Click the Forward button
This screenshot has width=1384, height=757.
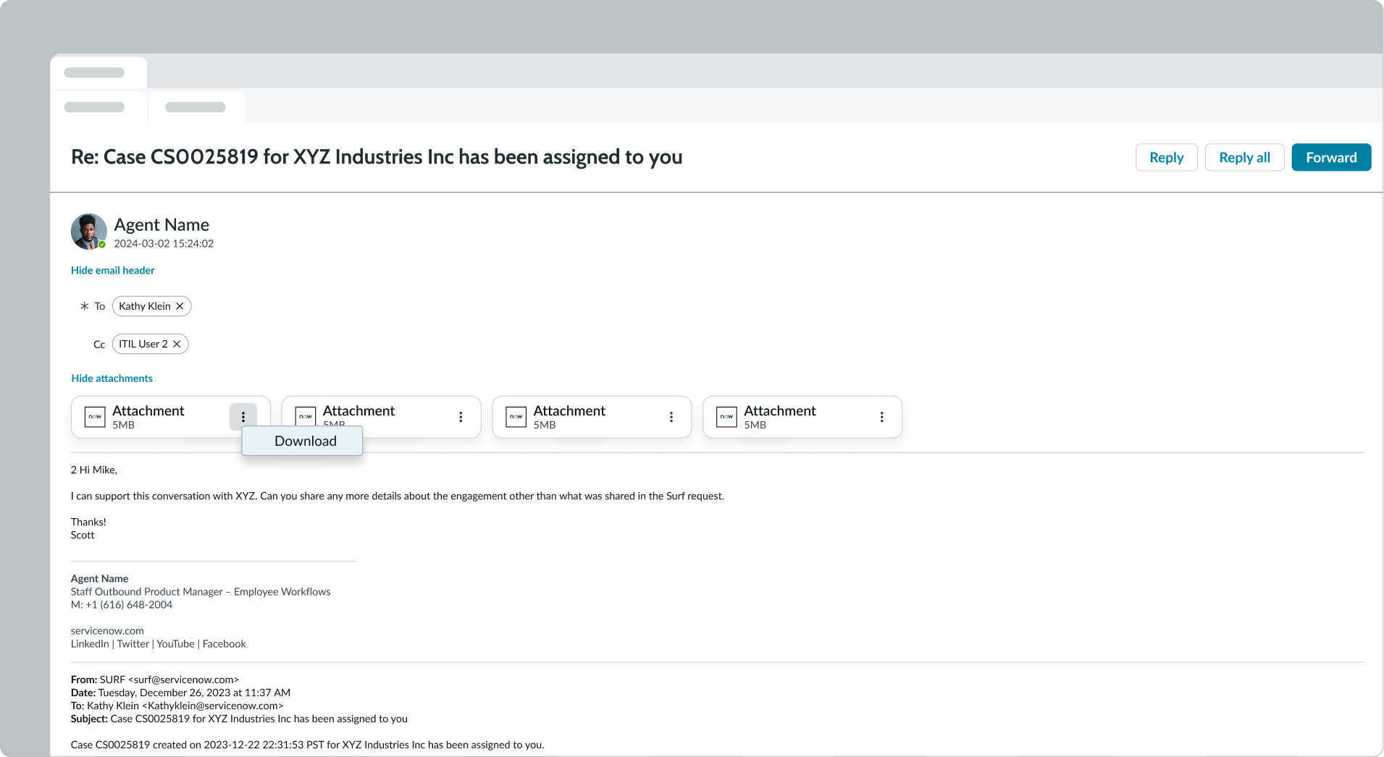click(x=1331, y=157)
